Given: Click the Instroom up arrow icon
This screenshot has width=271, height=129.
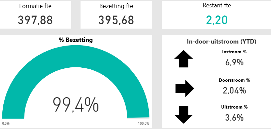Looking at the screenshot, I should tap(183, 59).
